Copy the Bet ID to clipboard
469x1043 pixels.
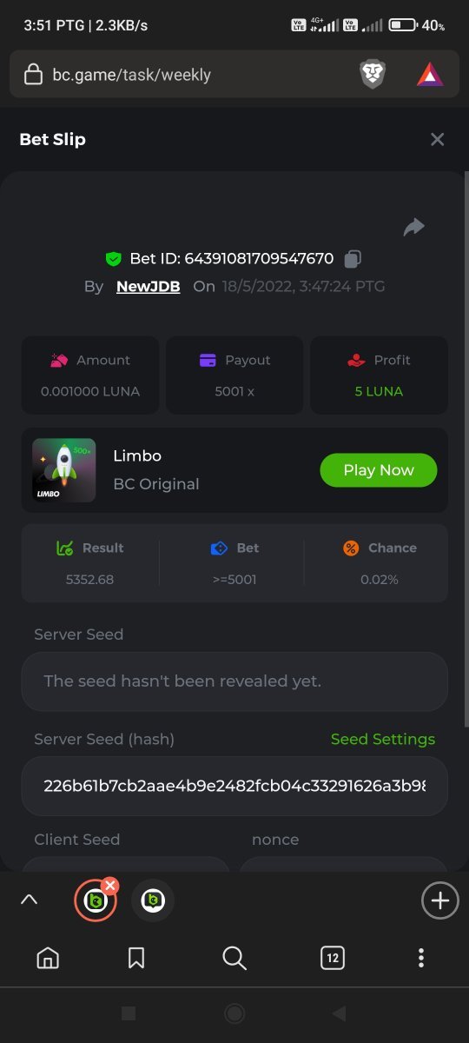(x=352, y=258)
